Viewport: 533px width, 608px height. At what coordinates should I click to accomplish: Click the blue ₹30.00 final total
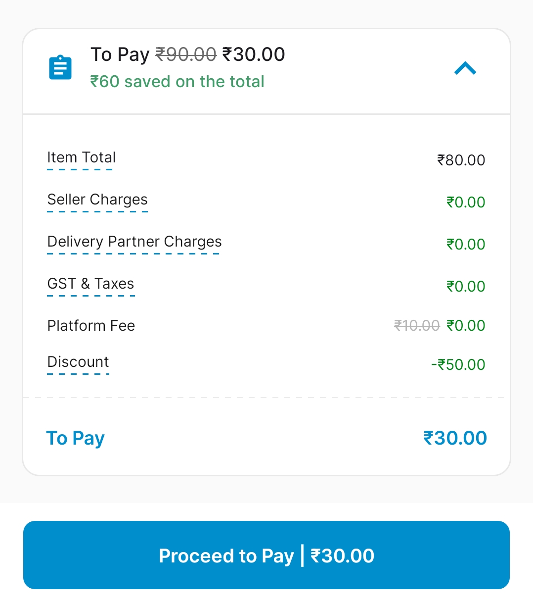pyautogui.click(x=455, y=438)
